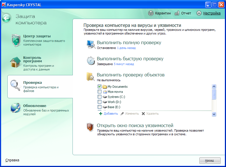Viewport: 226px width, 167px height.
Task: Open the Настройка settings link
Action: tap(212, 13)
